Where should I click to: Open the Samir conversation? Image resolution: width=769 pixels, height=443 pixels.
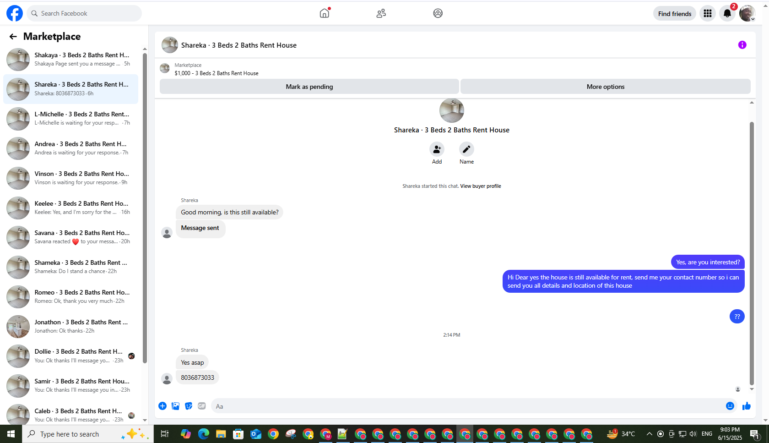(71, 386)
